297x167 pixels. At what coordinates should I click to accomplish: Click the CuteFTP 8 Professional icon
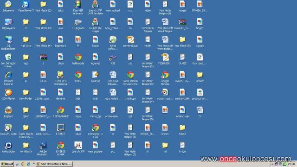point(60,78)
